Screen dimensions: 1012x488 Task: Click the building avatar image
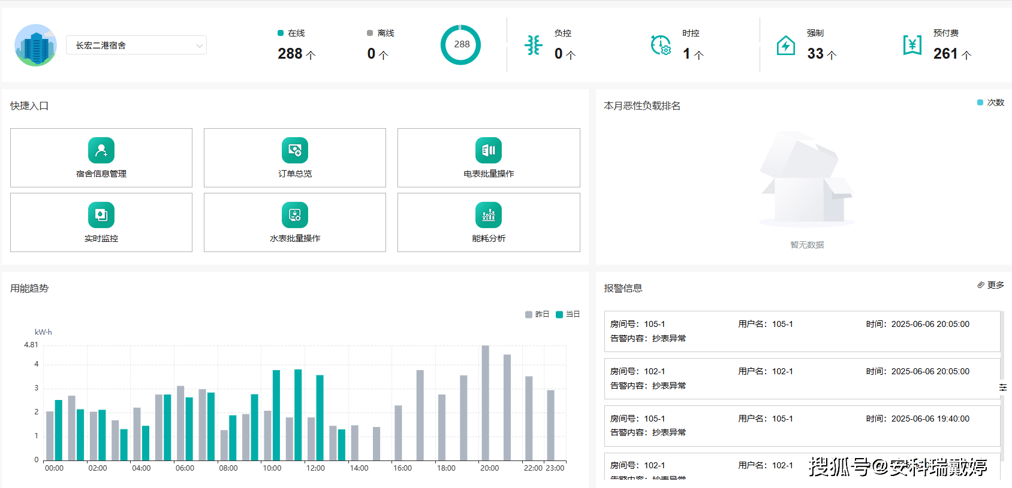coord(36,45)
